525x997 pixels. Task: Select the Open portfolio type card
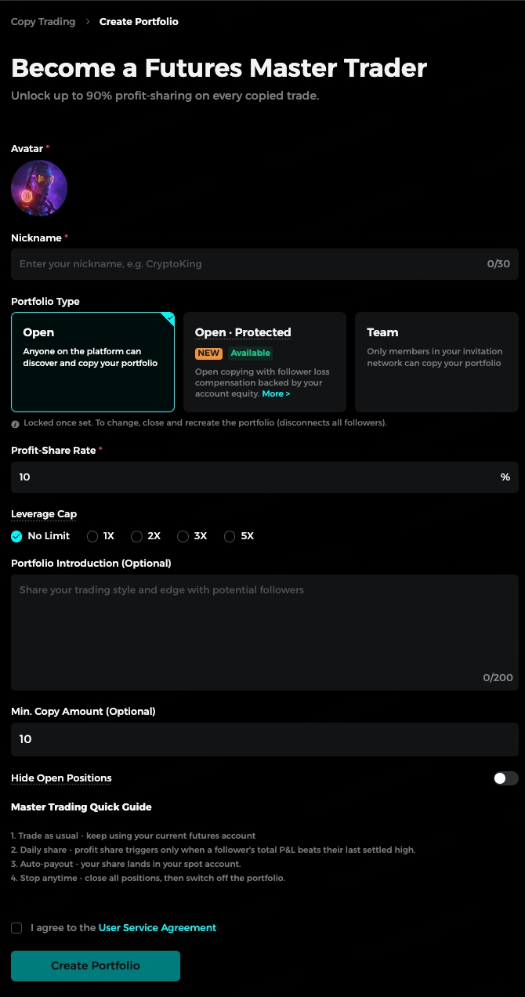(x=92, y=362)
